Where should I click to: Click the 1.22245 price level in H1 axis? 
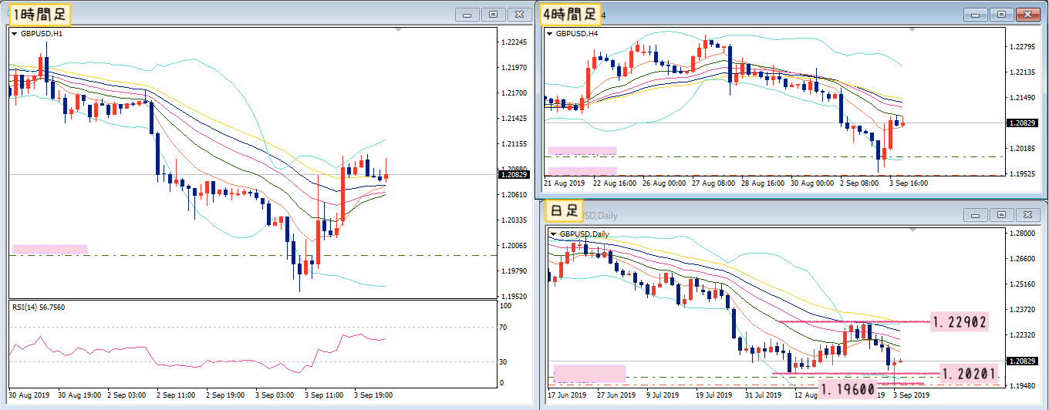tap(514, 42)
